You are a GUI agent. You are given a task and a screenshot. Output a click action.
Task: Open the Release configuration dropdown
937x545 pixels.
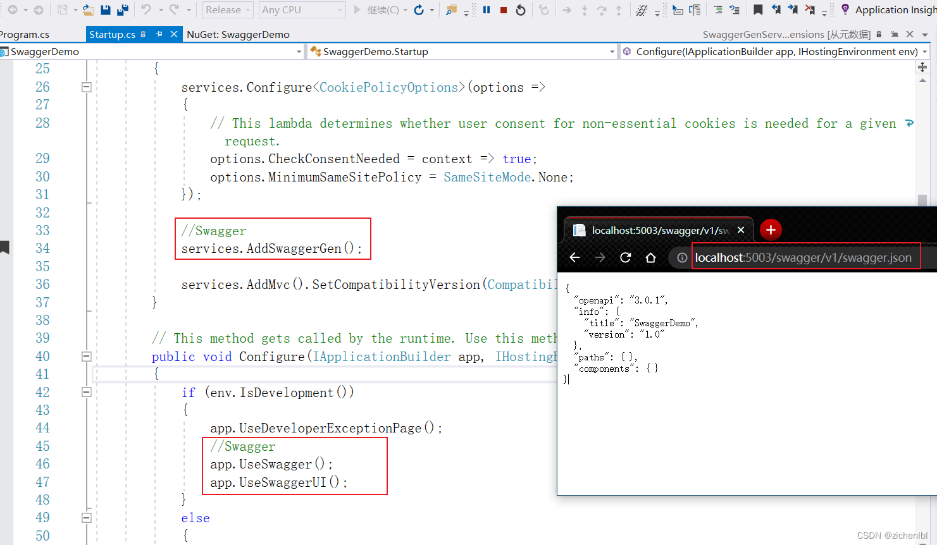coord(226,9)
